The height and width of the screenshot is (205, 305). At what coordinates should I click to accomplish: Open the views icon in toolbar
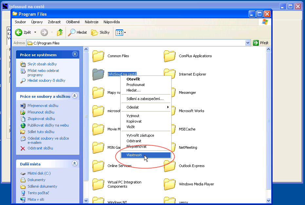click(119, 32)
